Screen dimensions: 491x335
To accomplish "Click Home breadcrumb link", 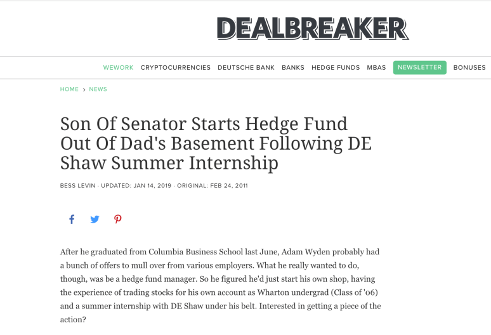I will coord(69,89).
